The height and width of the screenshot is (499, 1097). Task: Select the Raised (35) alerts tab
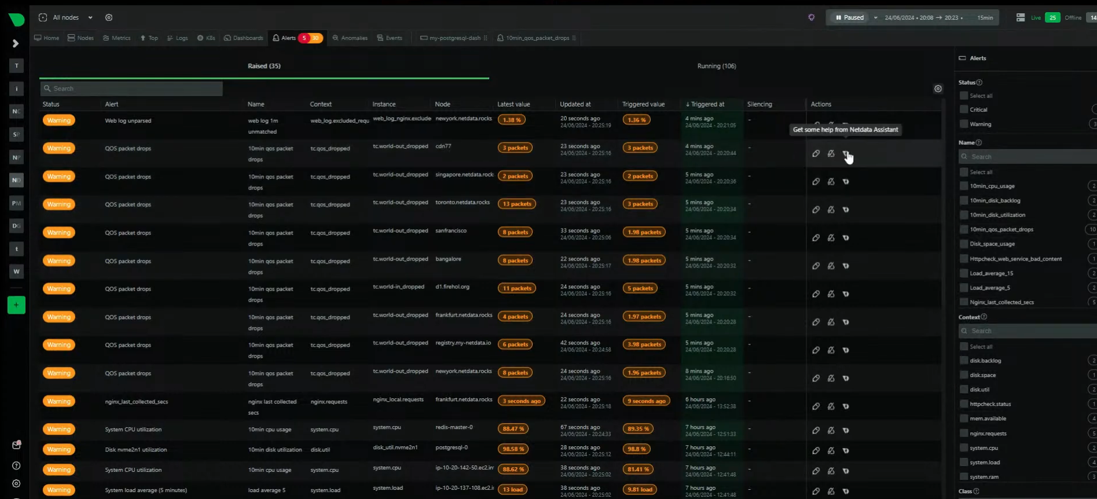pyautogui.click(x=264, y=66)
